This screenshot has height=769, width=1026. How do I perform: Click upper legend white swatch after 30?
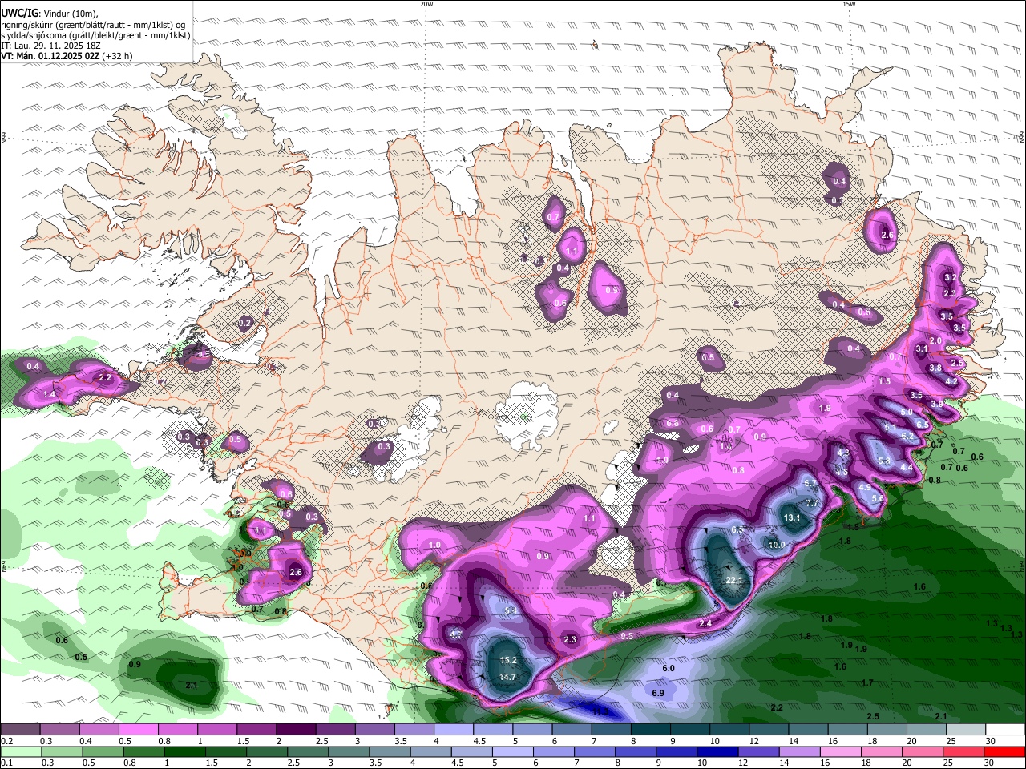click(x=1006, y=730)
